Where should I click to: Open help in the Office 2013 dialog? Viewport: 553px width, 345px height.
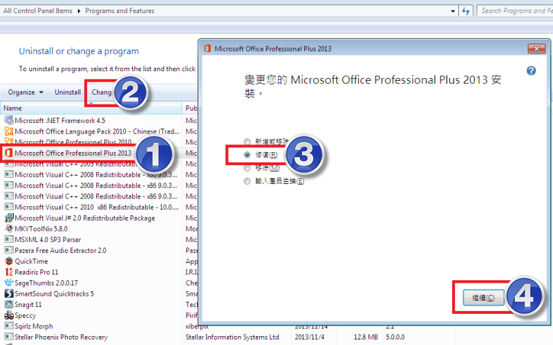point(531,71)
